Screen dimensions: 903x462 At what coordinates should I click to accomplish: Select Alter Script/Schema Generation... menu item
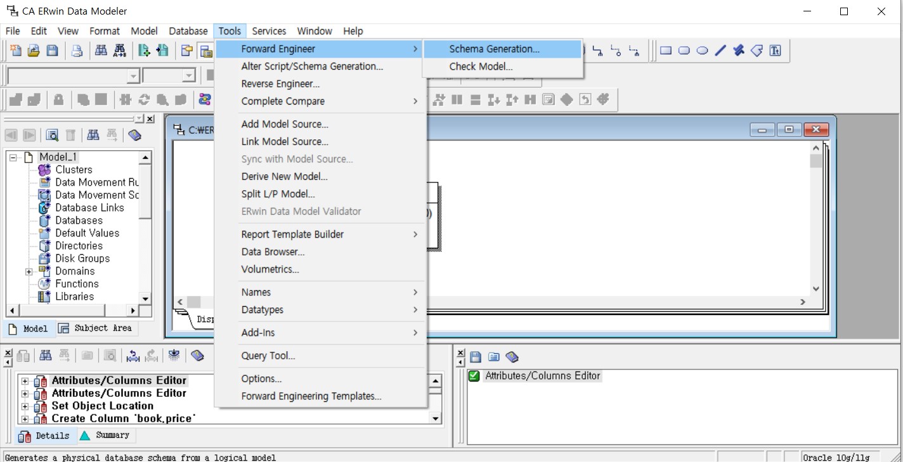click(x=320, y=66)
